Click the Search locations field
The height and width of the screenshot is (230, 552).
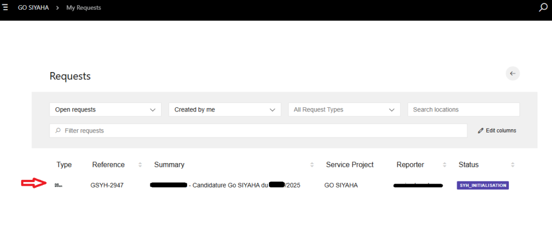[463, 109]
